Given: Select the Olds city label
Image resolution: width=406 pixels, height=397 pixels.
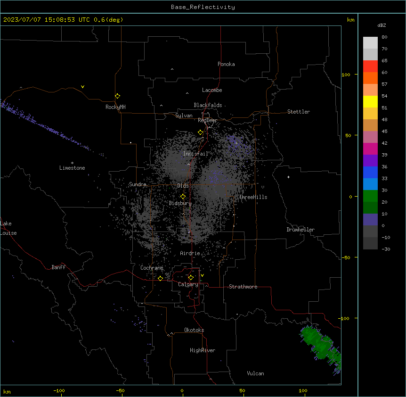Looking at the screenshot, I should [x=183, y=186].
